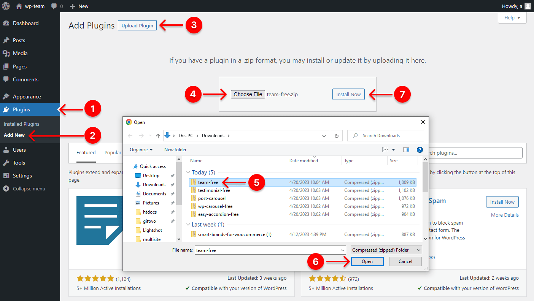Expand the address bar history dropdown
This screenshot has width=534, height=301.
pyautogui.click(x=324, y=136)
